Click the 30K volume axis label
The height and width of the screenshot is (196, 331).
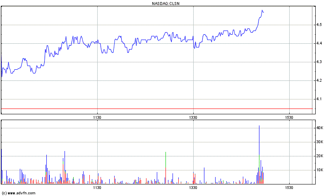coord(320,142)
